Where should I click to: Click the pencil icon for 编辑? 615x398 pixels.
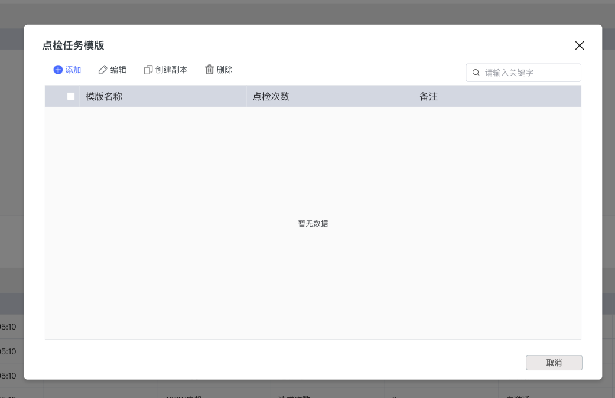point(103,70)
